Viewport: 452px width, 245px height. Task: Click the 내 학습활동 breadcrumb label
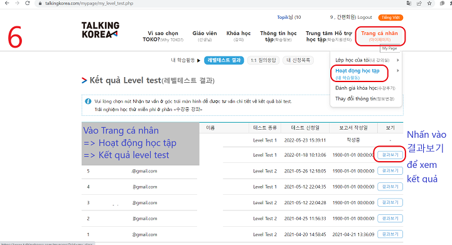183,60
